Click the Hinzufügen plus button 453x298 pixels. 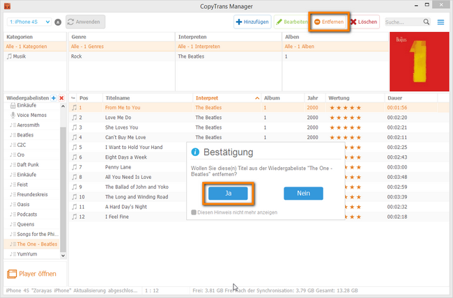252,22
